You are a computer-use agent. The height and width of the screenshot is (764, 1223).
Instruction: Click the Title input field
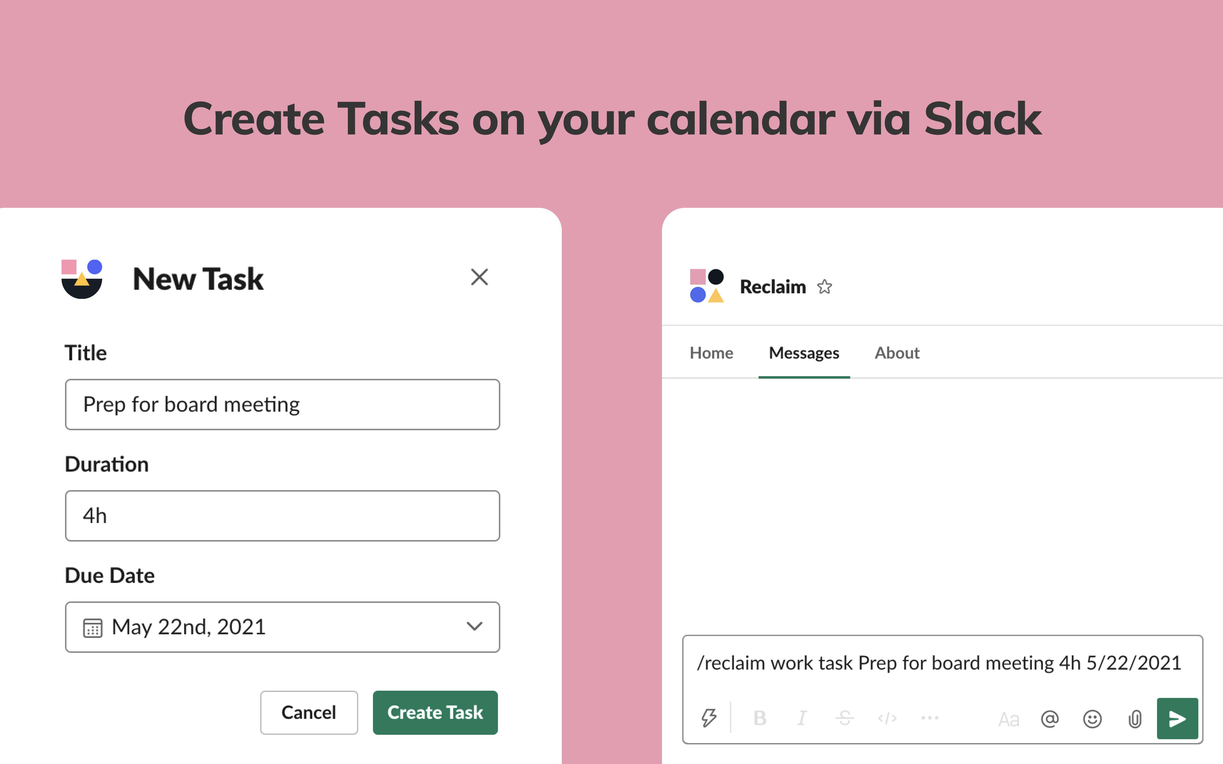[283, 404]
